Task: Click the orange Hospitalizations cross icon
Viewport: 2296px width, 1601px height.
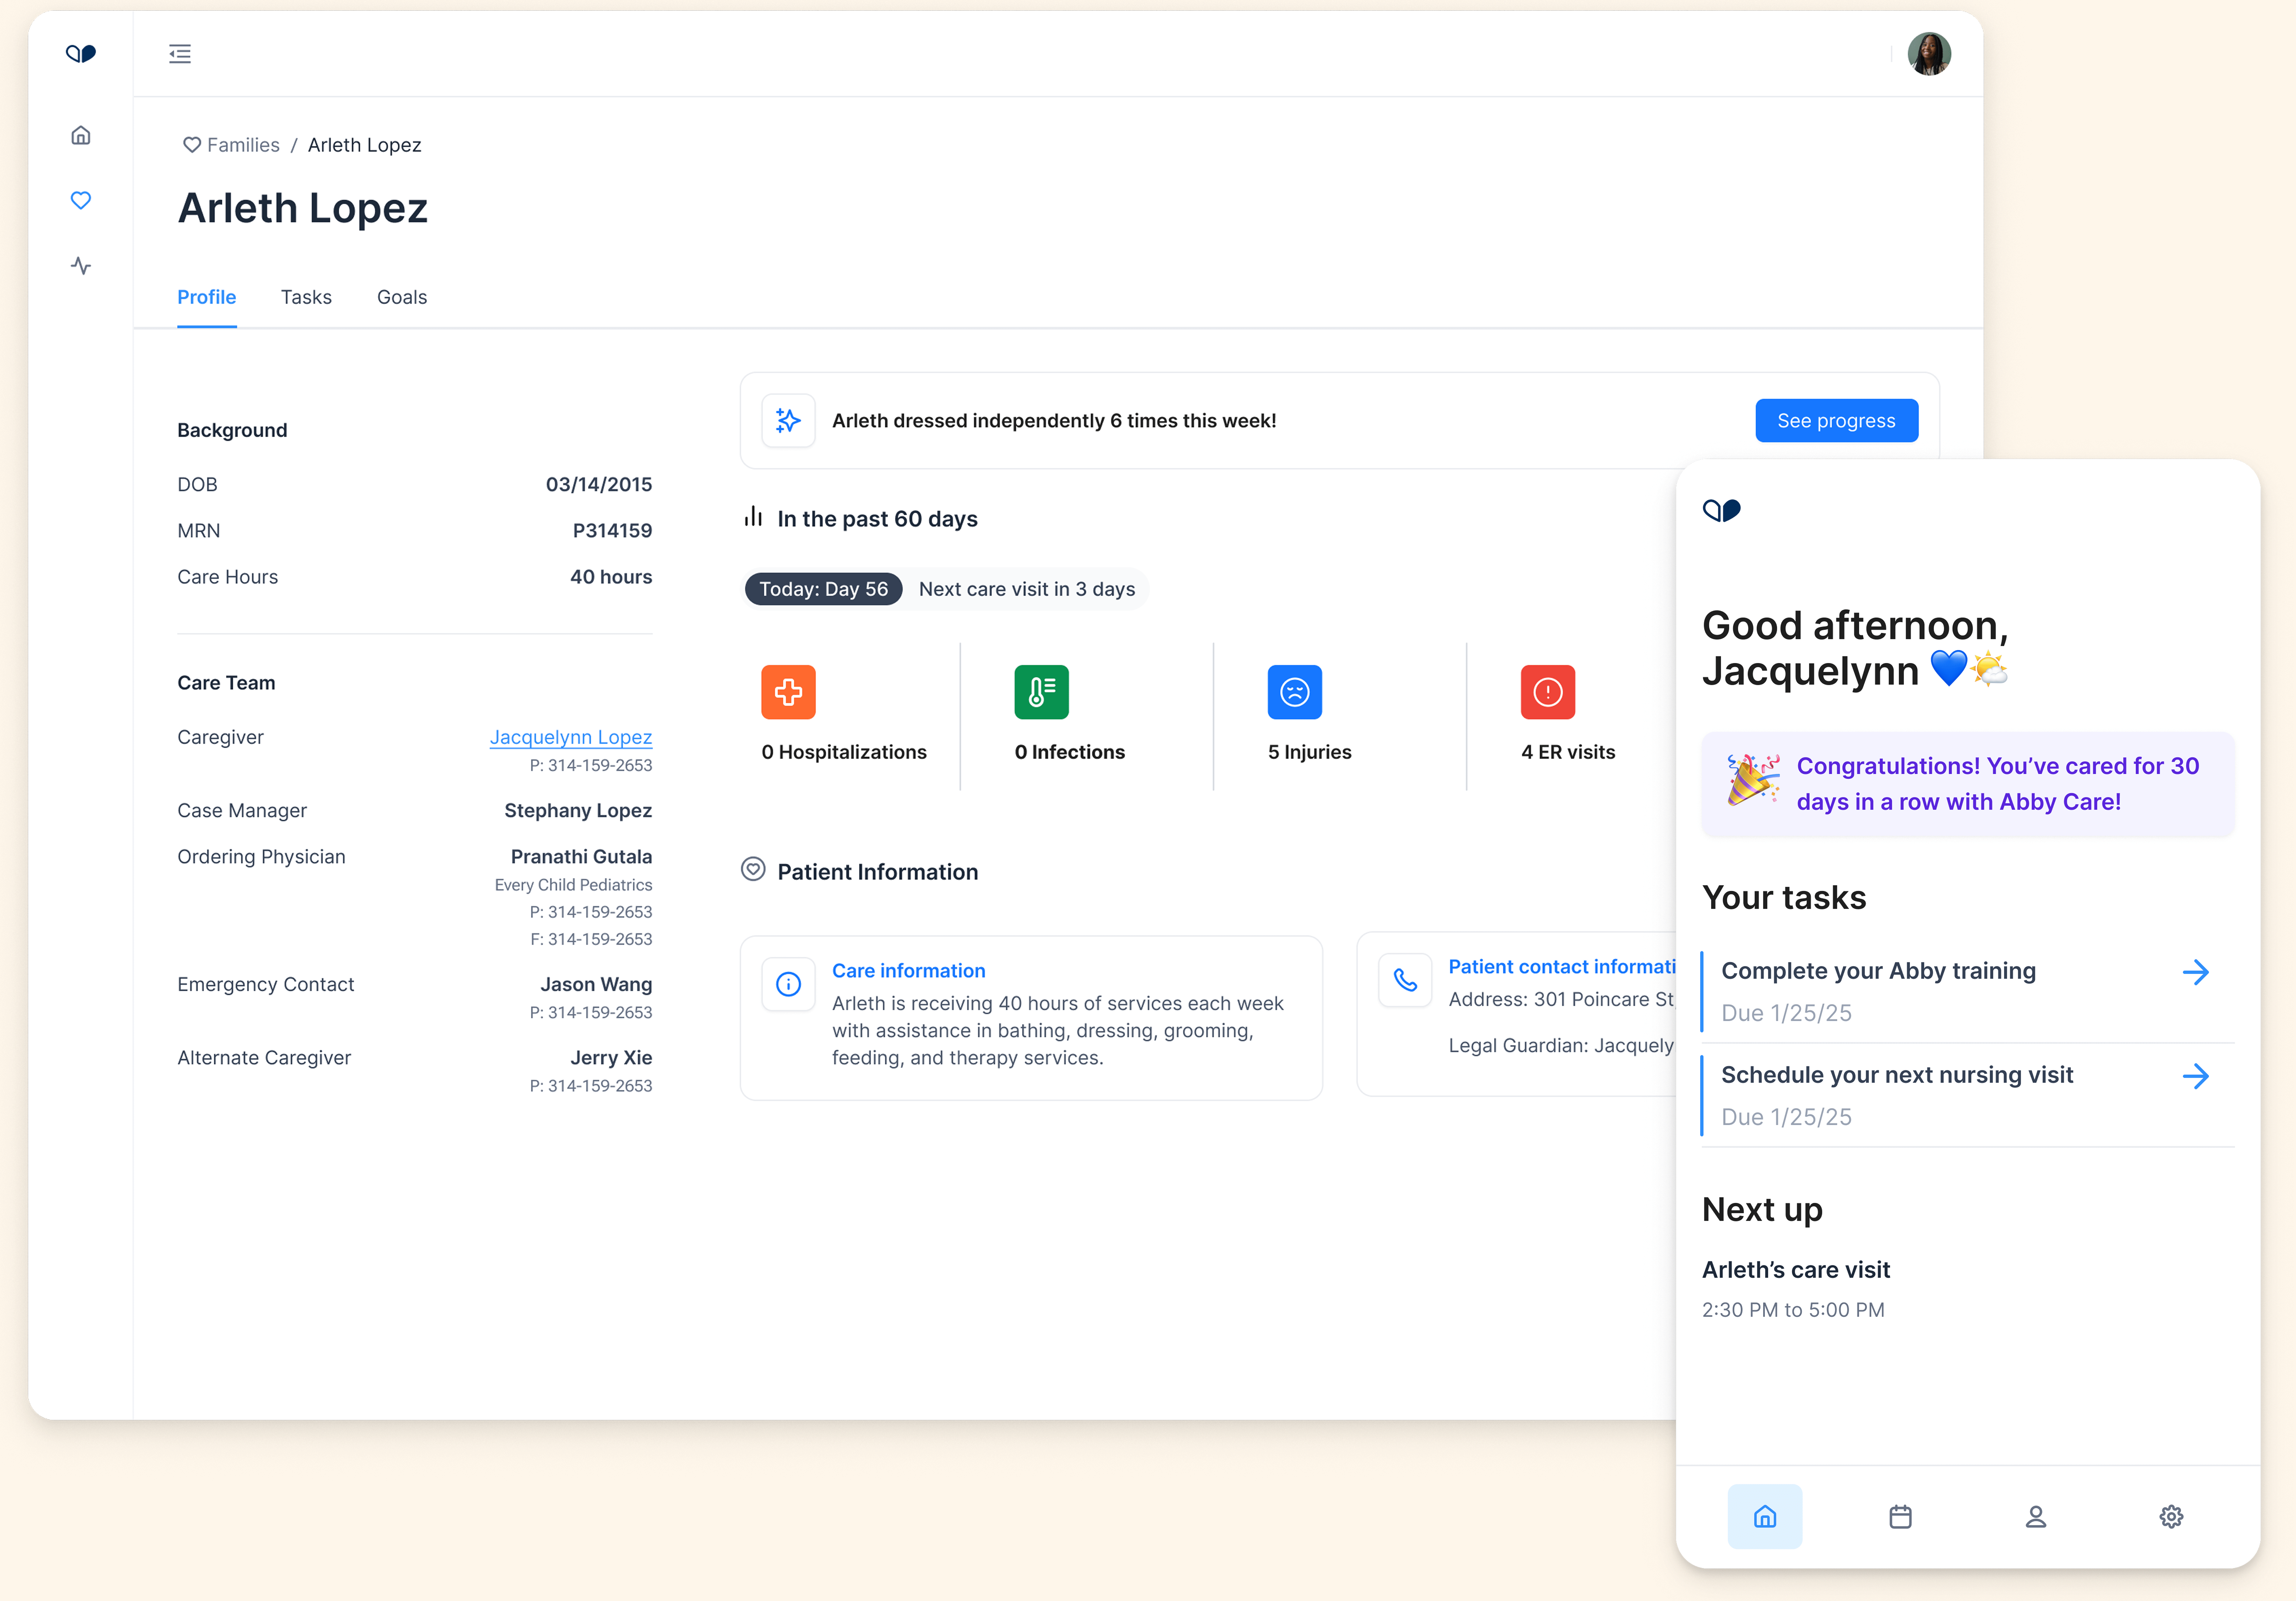Action: tap(788, 692)
